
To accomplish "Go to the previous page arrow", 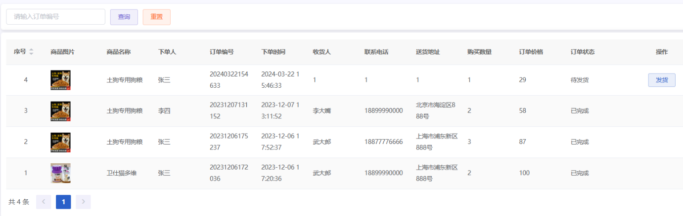I will coord(44,202).
